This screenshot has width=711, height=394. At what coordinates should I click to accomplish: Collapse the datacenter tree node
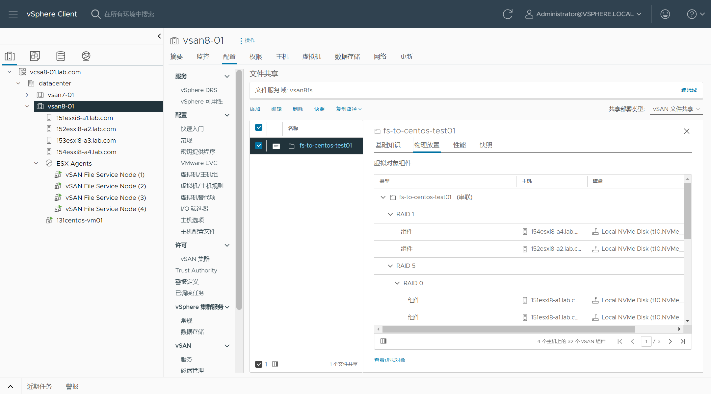coord(18,83)
